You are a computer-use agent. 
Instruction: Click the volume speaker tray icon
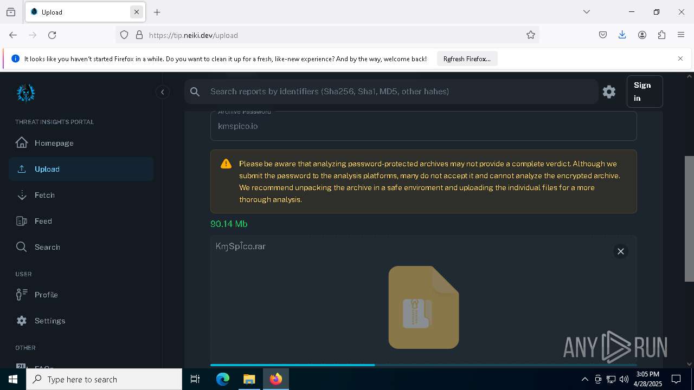(x=624, y=379)
